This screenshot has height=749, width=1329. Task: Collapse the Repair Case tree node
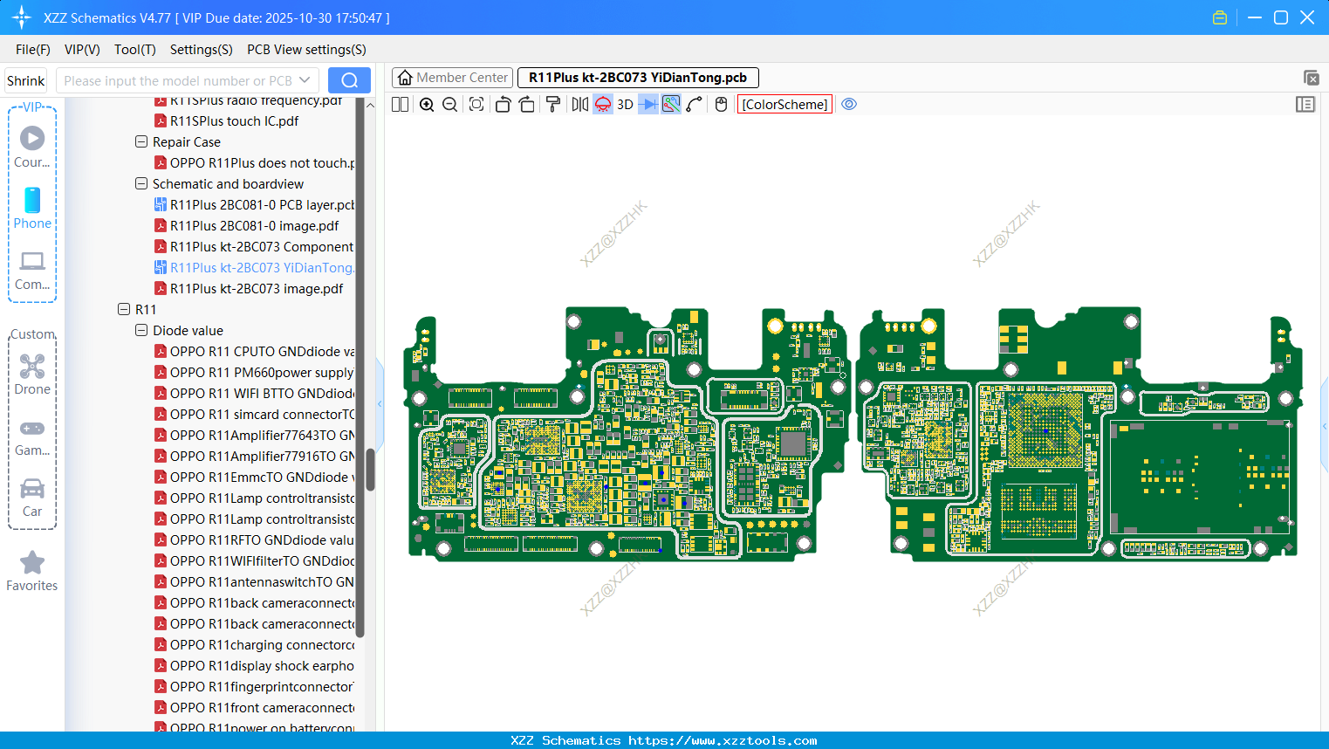coord(141,141)
